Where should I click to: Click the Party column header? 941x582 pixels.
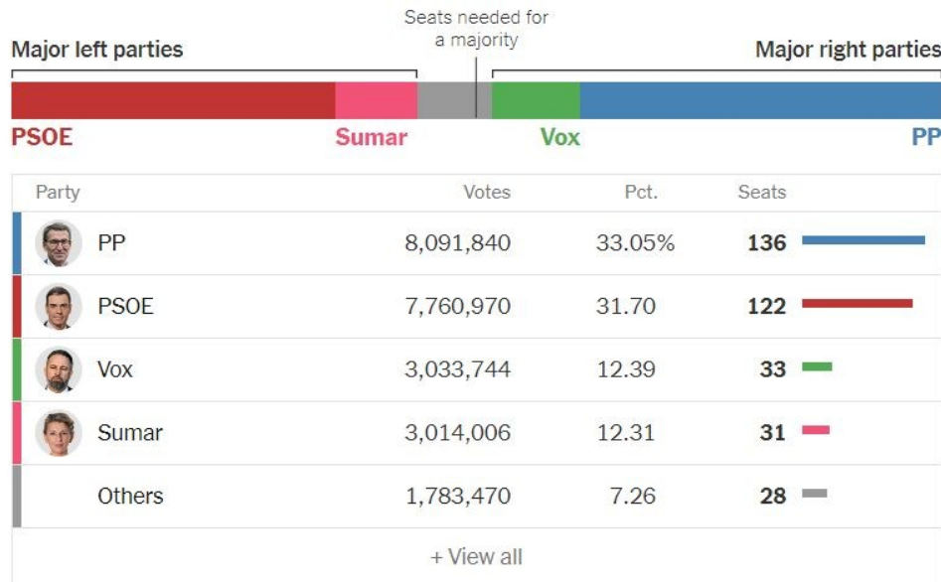pyautogui.click(x=58, y=193)
